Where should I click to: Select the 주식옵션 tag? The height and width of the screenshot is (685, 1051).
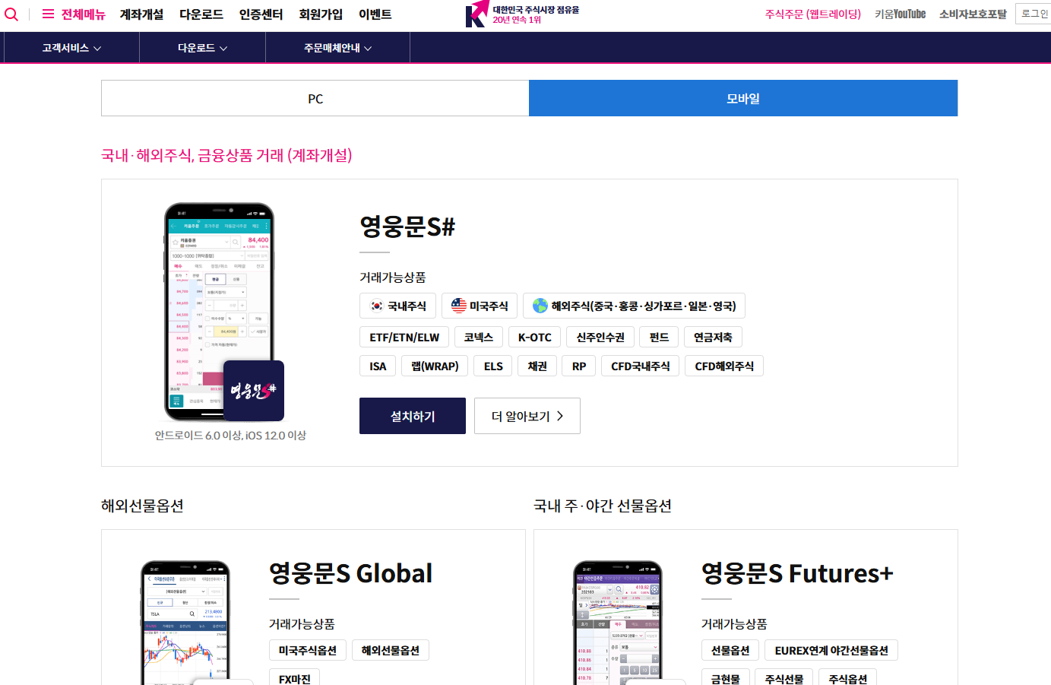click(848, 678)
